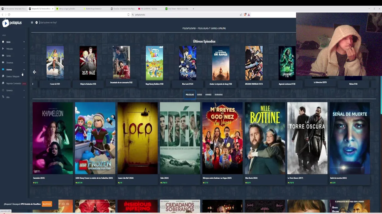This screenshot has width=382, height=214.
Task: Open the Mlle Bottine movie poster
Action: coord(265,138)
